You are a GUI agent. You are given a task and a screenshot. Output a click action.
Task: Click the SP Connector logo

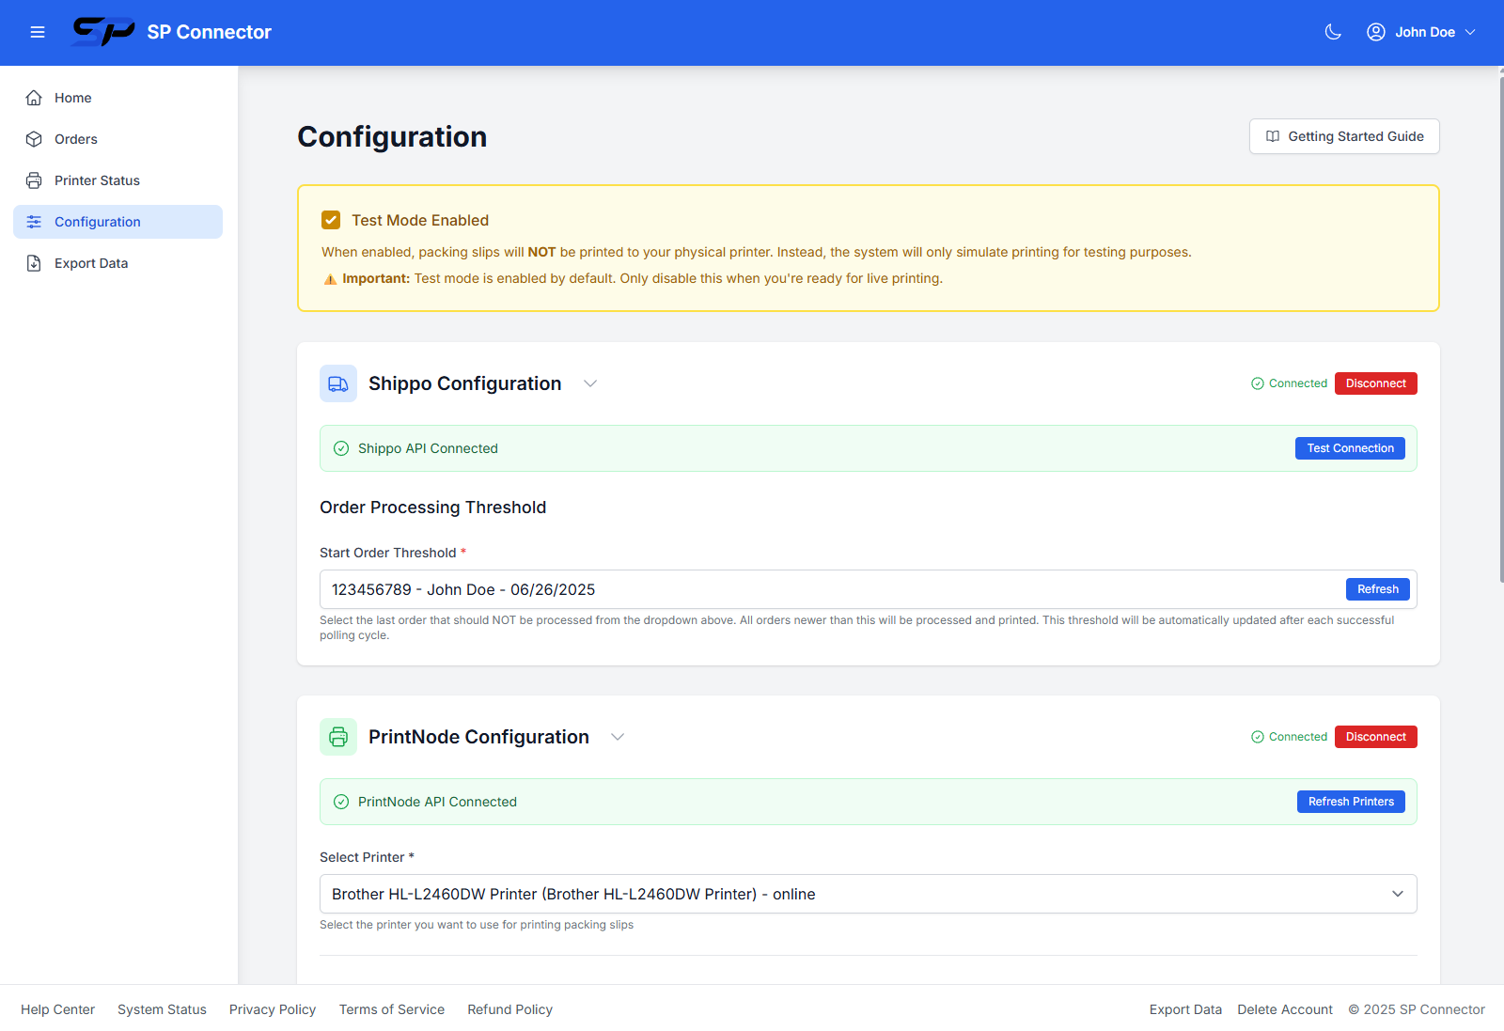tap(103, 31)
